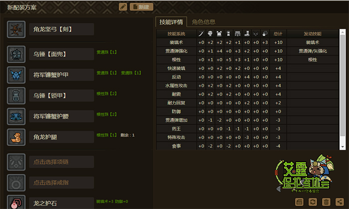The height and width of the screenshot is (209, 349).
Task: Click the necklace column header icon
Action: (256, 34)
